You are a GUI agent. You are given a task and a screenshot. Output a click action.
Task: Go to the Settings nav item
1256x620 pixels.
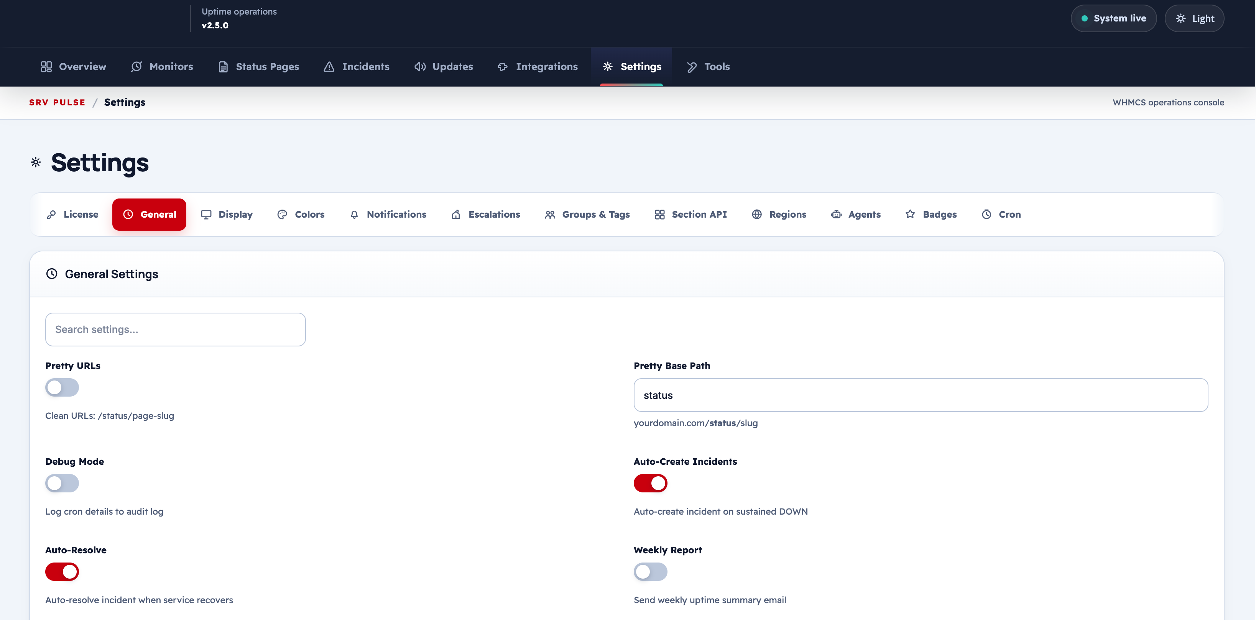631,67
